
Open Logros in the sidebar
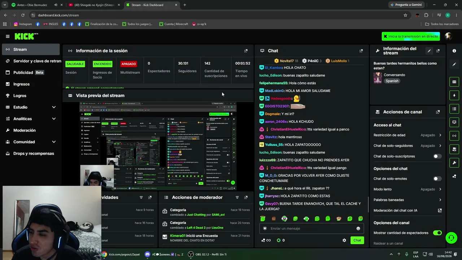point(31,96)
